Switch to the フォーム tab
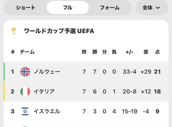This screenshot has height=127, width=172. tap(110, 7)
